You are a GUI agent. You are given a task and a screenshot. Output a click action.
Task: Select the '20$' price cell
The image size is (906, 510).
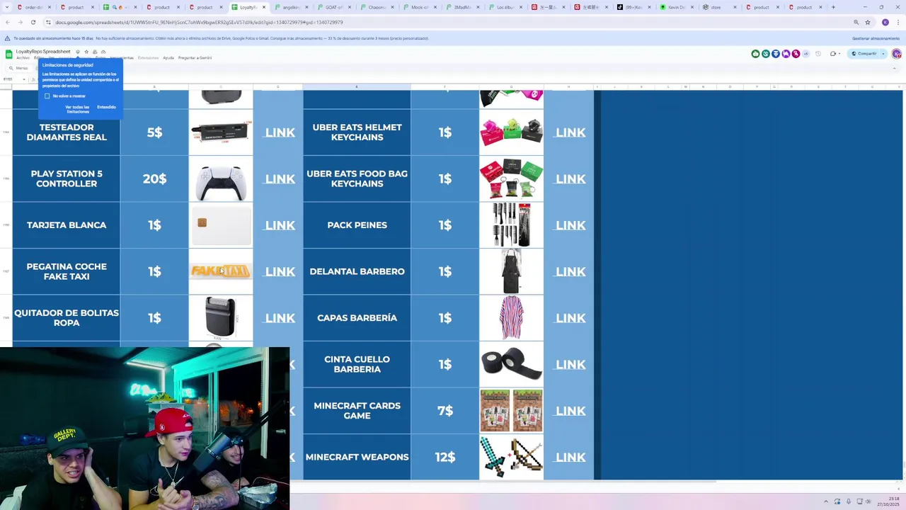(x=154, y=178)
